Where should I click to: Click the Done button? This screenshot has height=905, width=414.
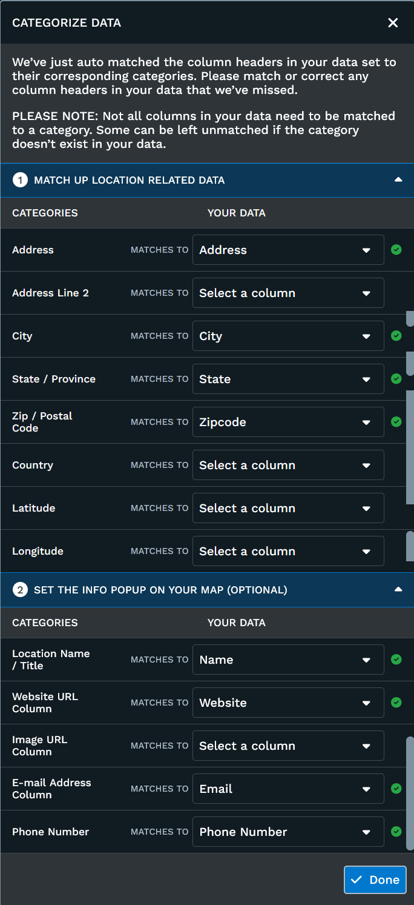pyautogui.click(x=375, y=880)
